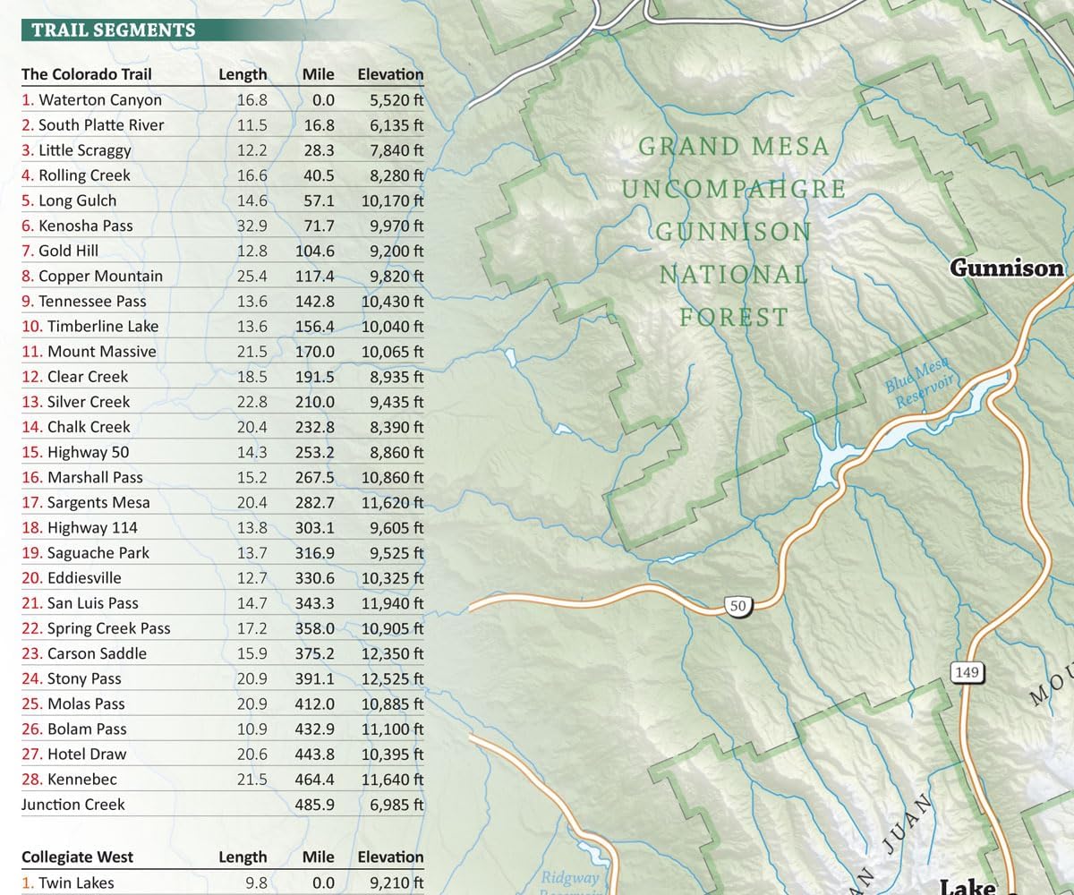Select segment 1 Waterton Canyon
1074x895 pixels.
[91, 100]
